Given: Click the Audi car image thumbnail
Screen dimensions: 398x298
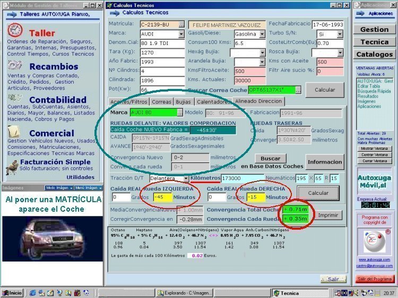Looking at the screenshot, I should [x=53, y=239].
